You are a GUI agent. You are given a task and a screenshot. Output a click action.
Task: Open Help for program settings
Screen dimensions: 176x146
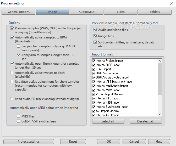coord(159,142)
